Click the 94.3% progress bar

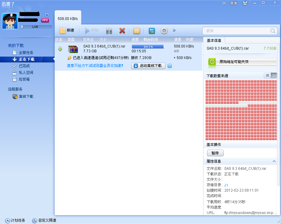[x=148, y=47]
